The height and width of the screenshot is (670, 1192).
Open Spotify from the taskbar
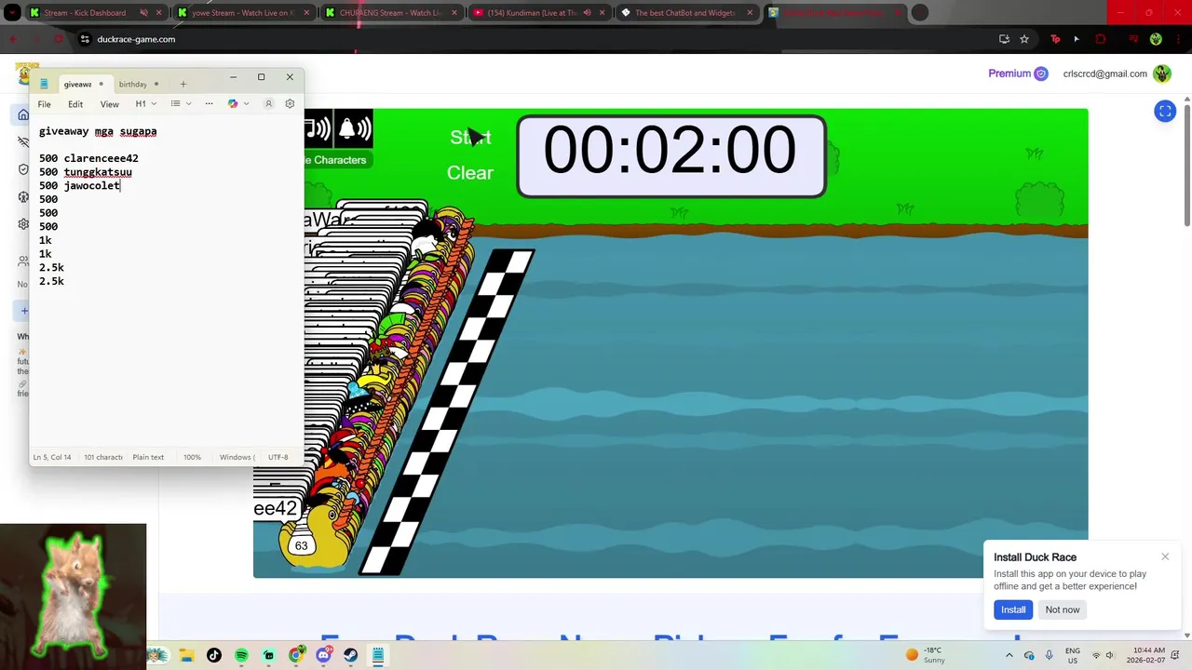[x=241, y=655]
